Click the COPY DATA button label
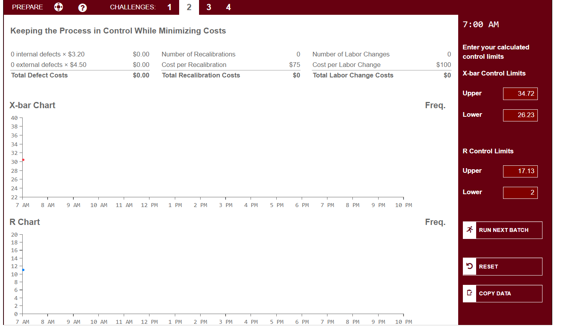The image size is (562, 330). coord(495,293)
